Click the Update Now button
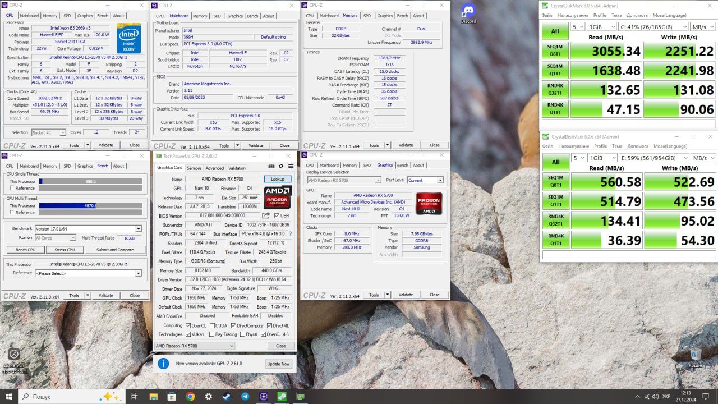 coord(278,364)
